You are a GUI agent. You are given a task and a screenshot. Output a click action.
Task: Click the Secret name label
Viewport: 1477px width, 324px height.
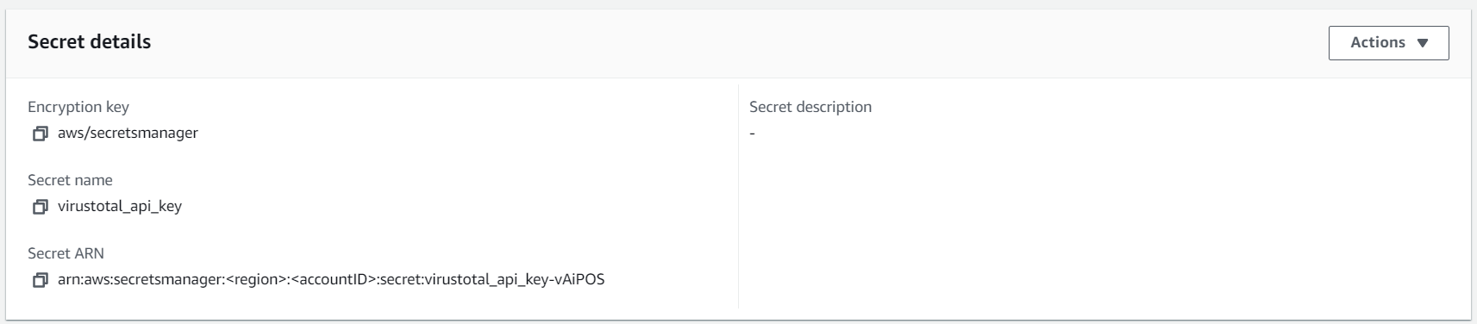pyautogui.click(x=70, y=180)
